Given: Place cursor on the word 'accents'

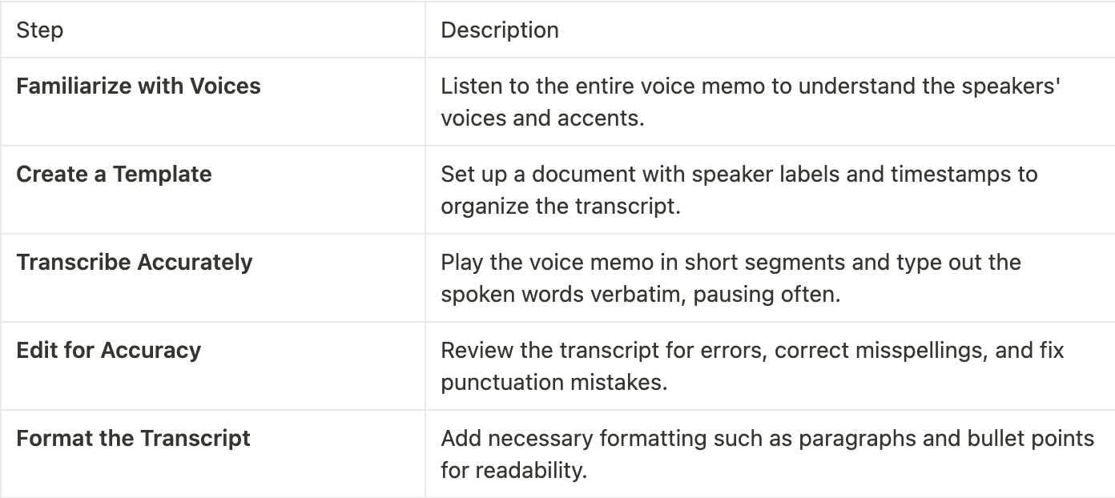Looking at the screenshot, I should pos(615,118).
